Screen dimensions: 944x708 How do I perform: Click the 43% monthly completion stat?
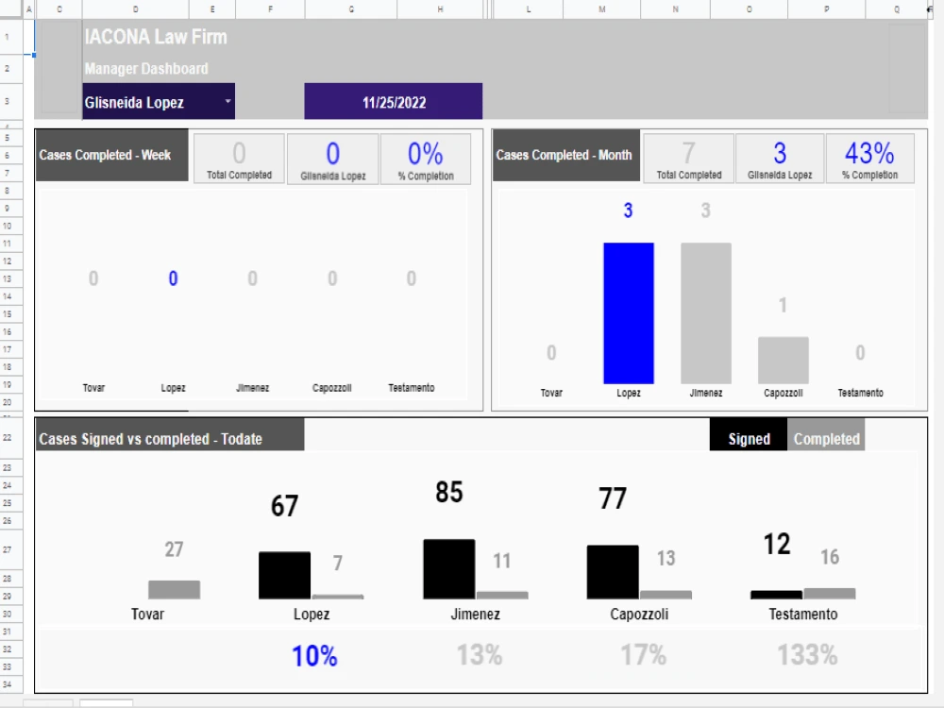tap(870, 158)
